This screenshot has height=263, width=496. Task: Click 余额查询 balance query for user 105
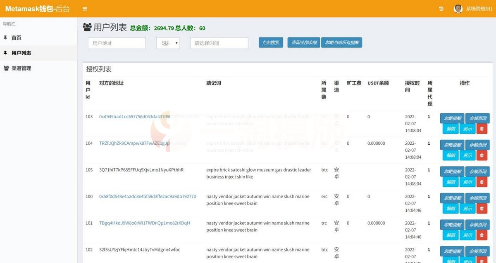coord(477,171)
